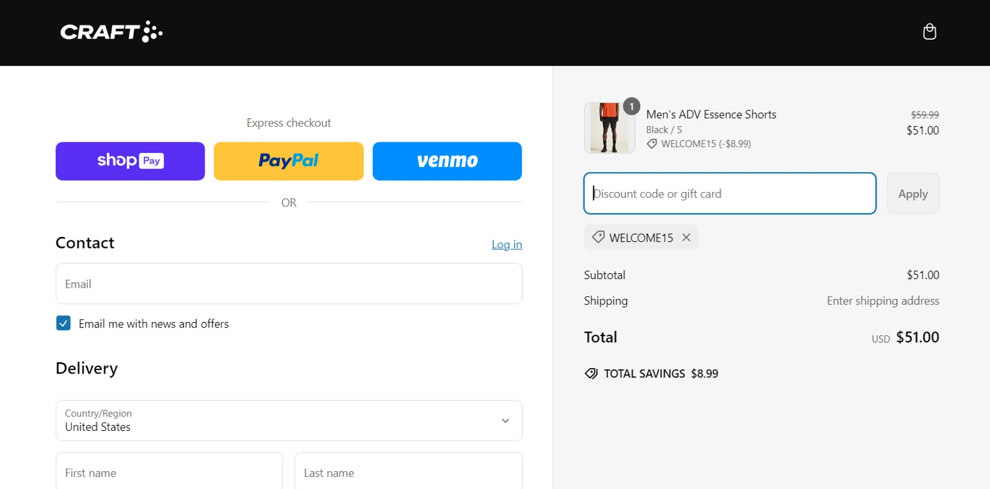990x489 pixels.
Task: Click the Email me with news and offers label
Action: [x=154, y=323]
